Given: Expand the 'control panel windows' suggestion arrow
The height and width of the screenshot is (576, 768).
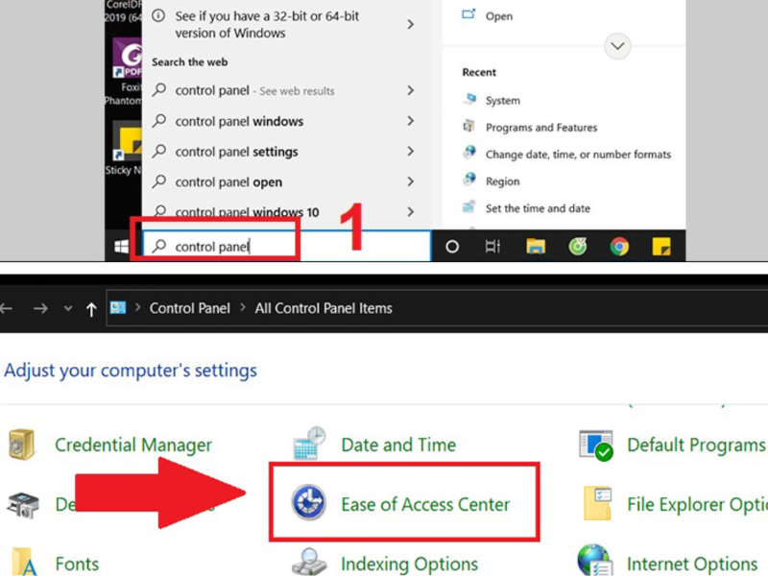Looking at the screenshot, I should coord(411,121).
